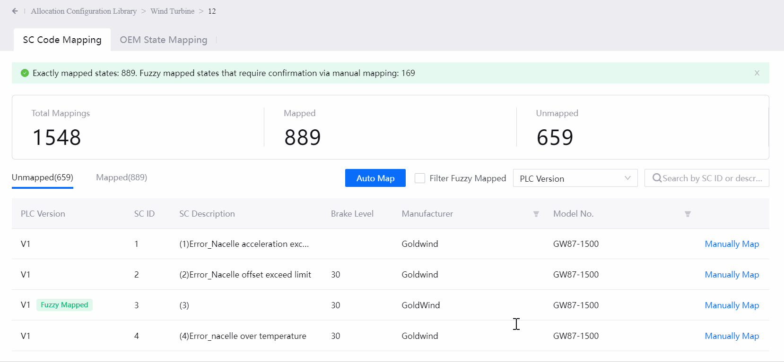Viewport: 784px width, 362px height.
Task: Click Manually Map for nacelle over temperature row
Action: coord(732,336)
